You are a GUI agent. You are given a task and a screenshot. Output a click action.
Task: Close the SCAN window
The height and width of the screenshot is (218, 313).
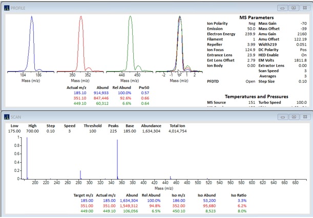(x=305, y=117)
